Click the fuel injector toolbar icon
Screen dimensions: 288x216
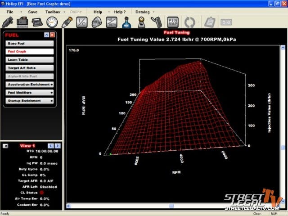[67, 22]
